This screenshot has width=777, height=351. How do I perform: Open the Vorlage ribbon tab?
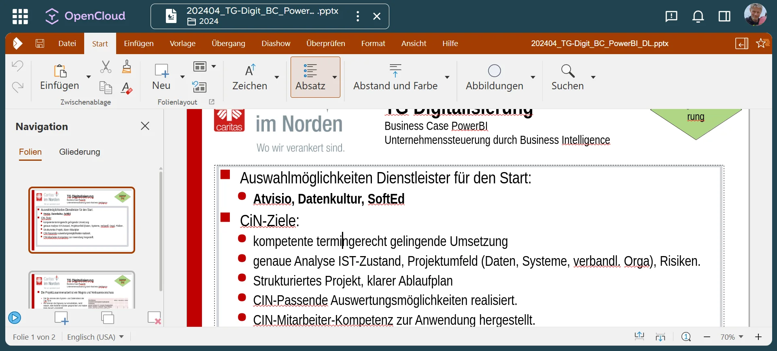(x=183, y=43)
